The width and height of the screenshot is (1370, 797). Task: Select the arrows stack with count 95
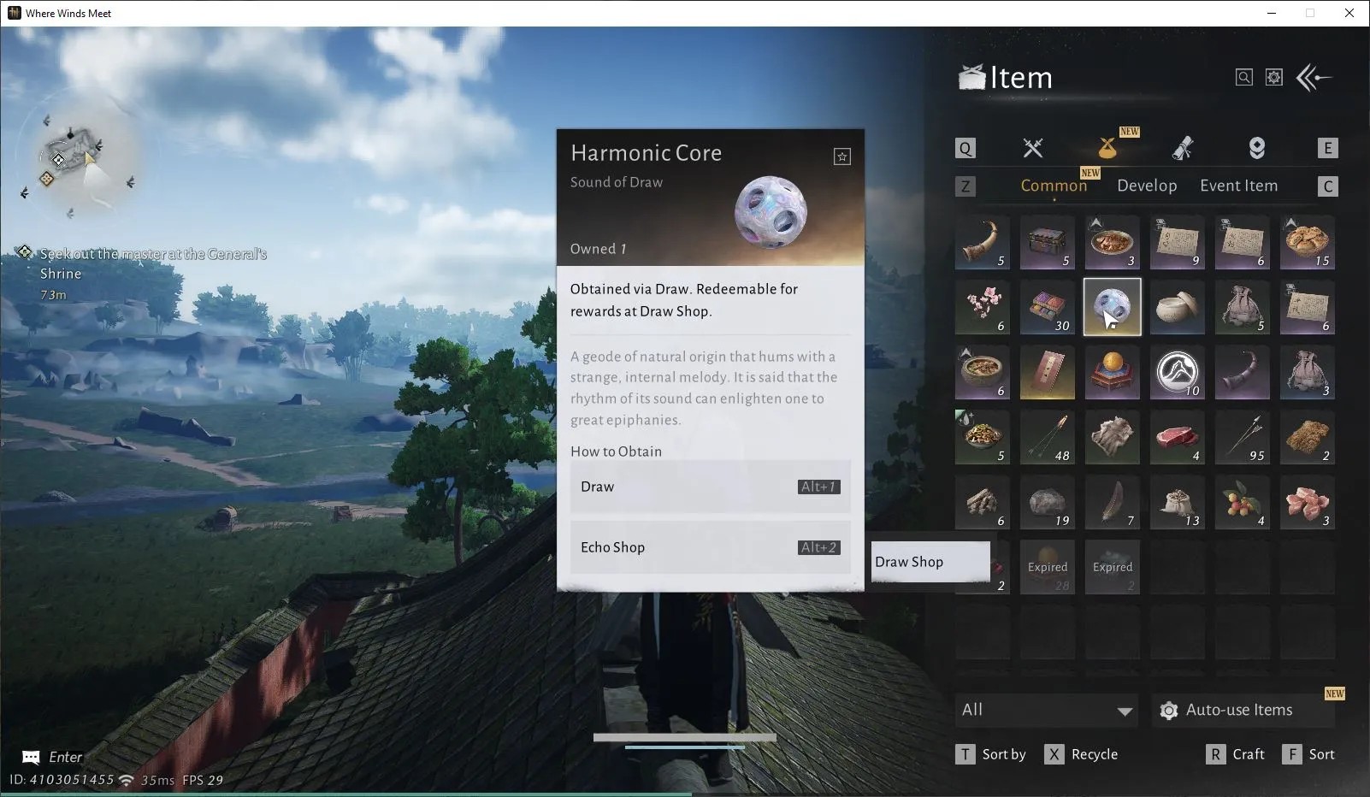click(1243, 437)
